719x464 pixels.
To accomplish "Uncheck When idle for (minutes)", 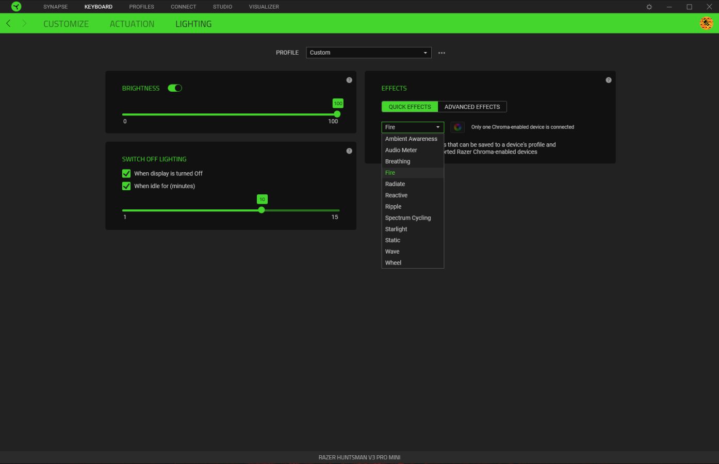I will [x=126, y=186].
